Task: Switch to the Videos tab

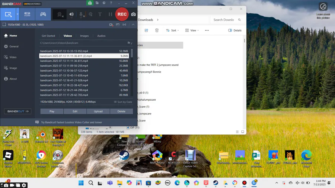Action: pyautogui.click(x=68, y=36)
